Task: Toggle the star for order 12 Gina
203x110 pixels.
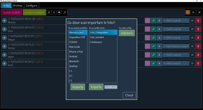Action: point(5,29)
